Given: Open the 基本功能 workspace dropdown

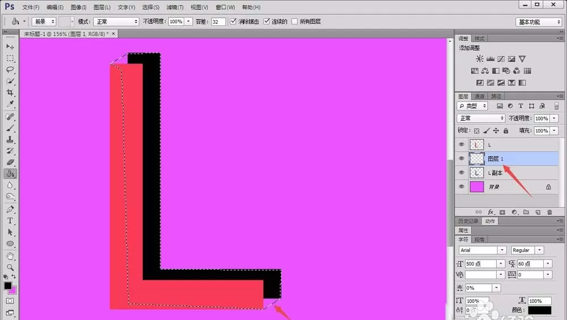Looking at the screenshot, I should [539, 22].
